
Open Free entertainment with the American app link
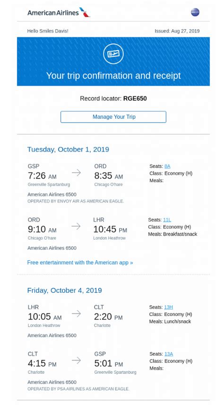pos(80,263)
